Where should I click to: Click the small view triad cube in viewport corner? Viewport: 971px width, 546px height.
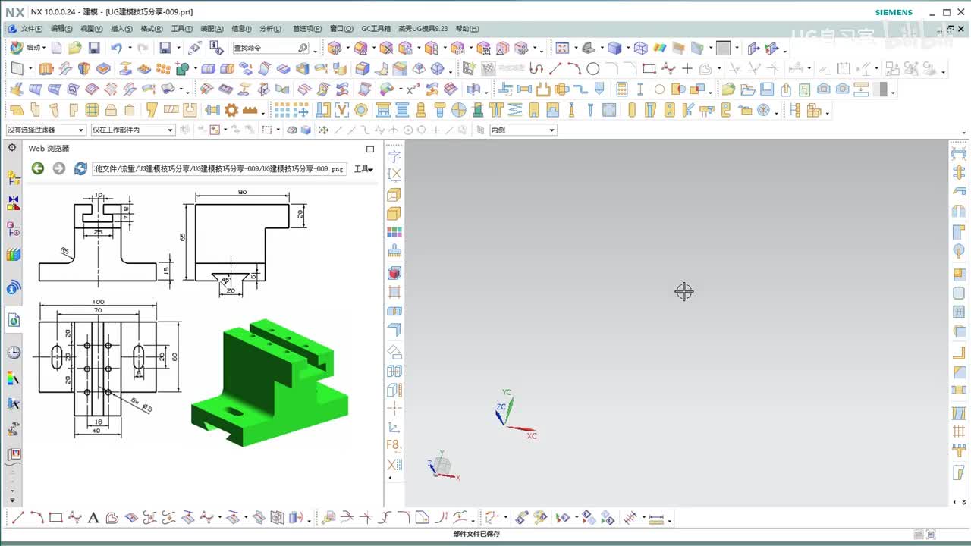(x=442, y=466)
